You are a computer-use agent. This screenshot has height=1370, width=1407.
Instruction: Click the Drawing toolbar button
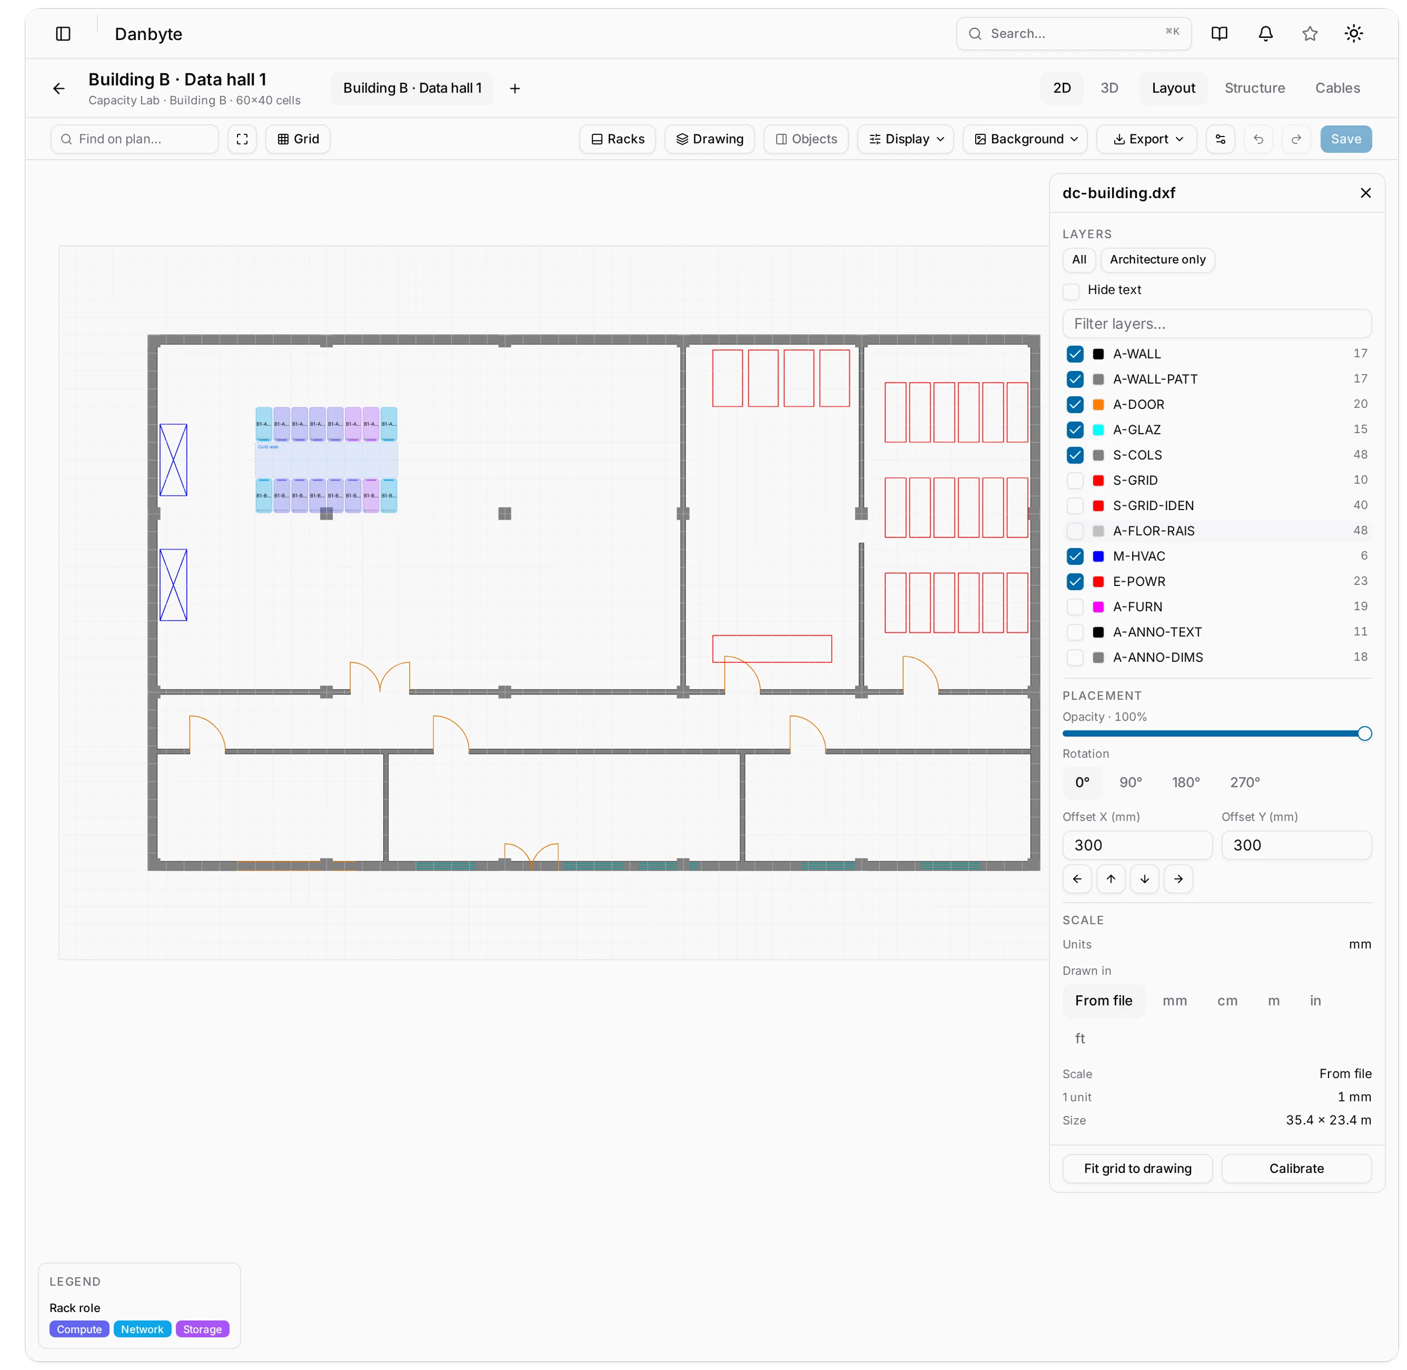[x=709, y=139]
